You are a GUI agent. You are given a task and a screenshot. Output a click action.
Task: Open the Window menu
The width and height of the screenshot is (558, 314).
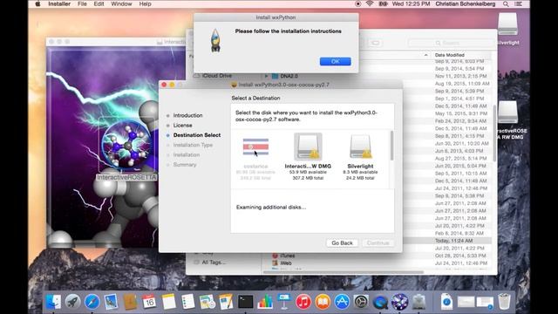[x=121, y=3]
